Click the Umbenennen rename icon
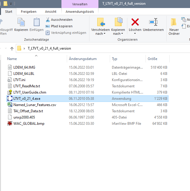This screenshot has height=191, width=190. point(153,22)
